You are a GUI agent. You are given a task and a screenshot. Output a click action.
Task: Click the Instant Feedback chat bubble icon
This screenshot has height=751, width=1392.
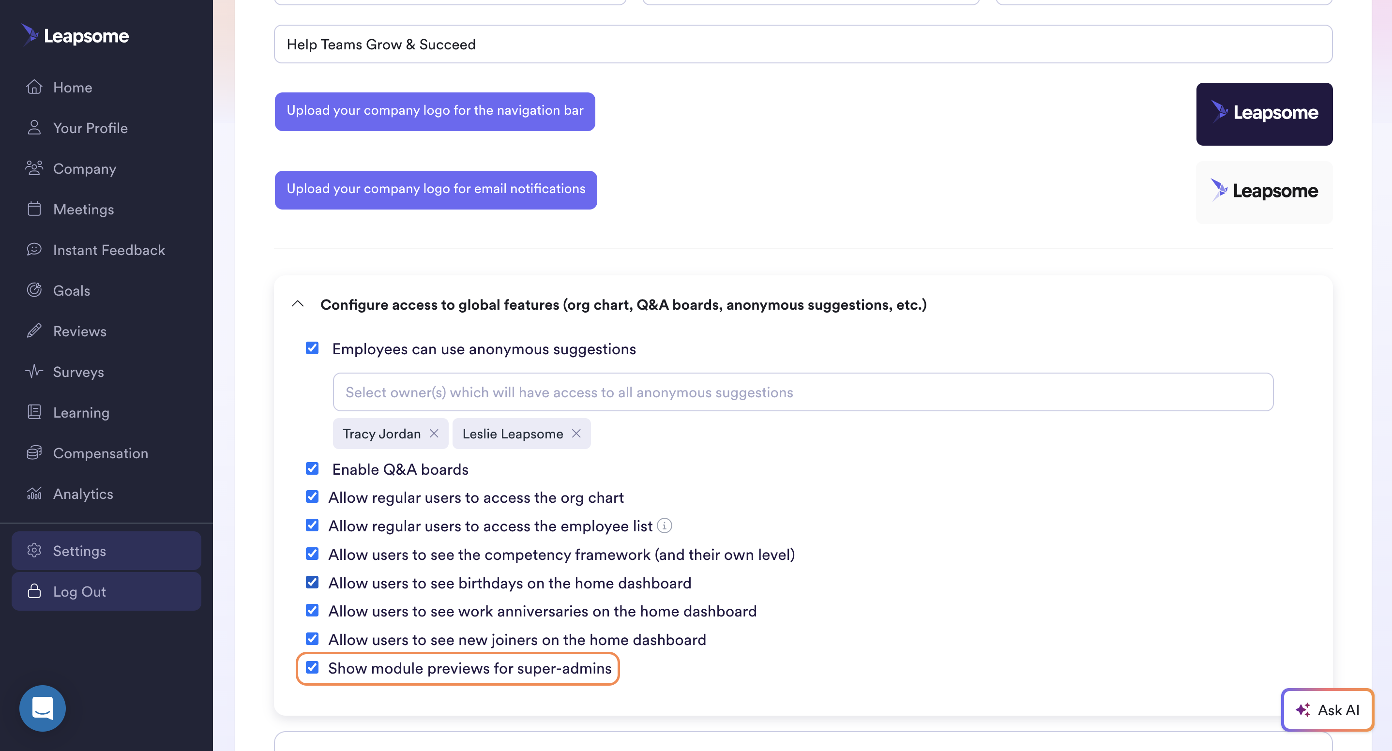tap(34, 249)
